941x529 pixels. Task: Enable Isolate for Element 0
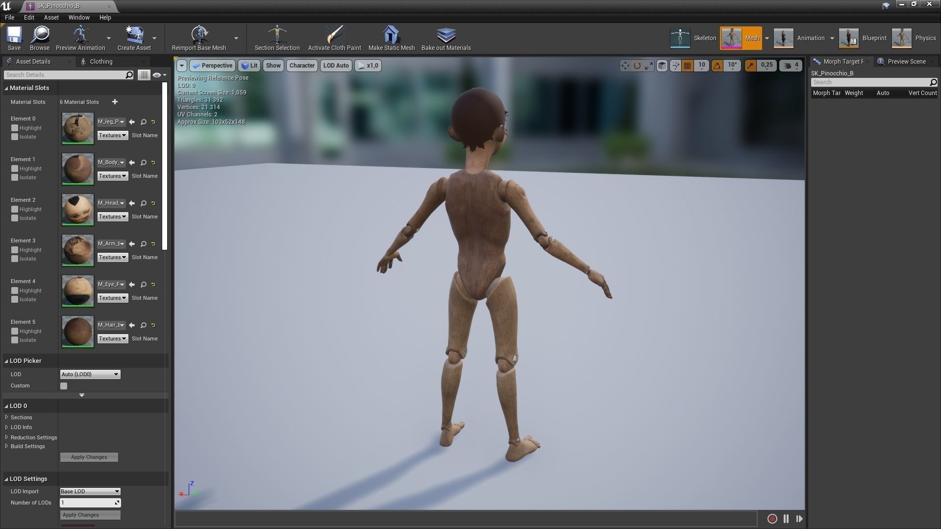pos(15,137)
